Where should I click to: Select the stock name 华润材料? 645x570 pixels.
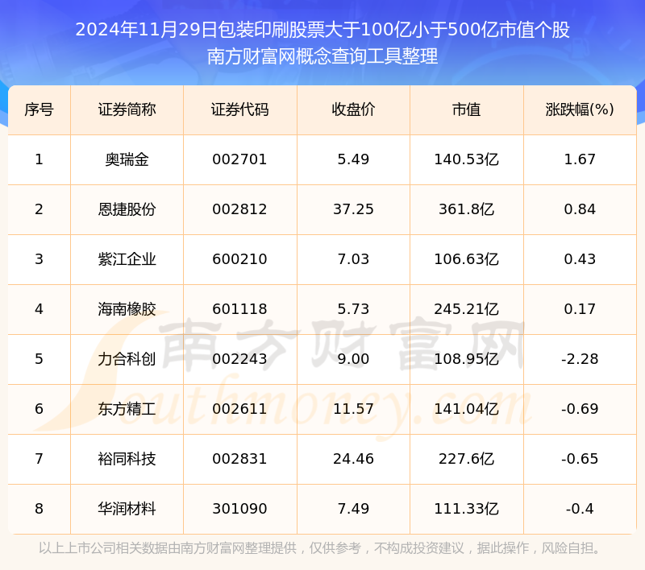click(x=127, y=509)
